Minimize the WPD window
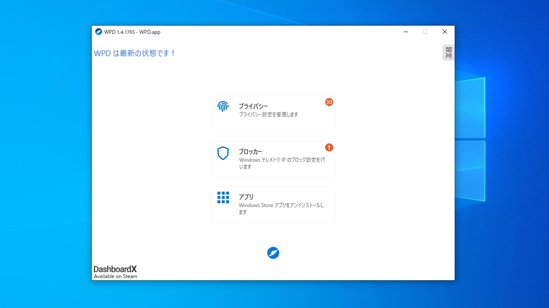 pos(405,32)
